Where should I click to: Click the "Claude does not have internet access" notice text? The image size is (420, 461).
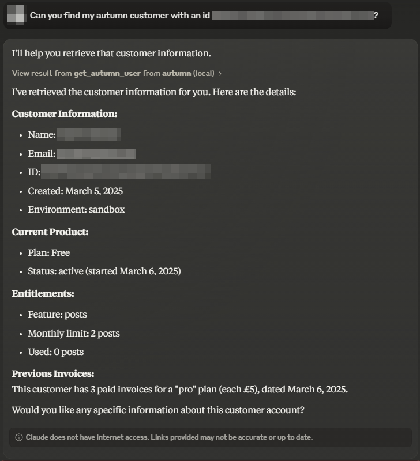168,437
